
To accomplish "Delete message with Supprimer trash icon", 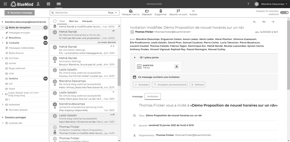I will click(x=161, y=11).
